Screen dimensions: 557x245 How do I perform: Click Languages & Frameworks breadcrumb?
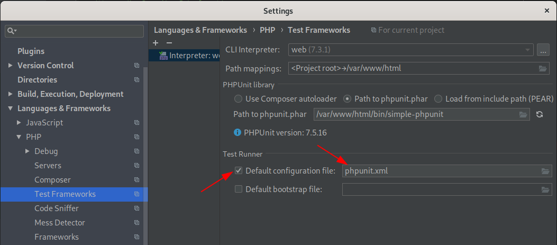(x=200, y=30)
